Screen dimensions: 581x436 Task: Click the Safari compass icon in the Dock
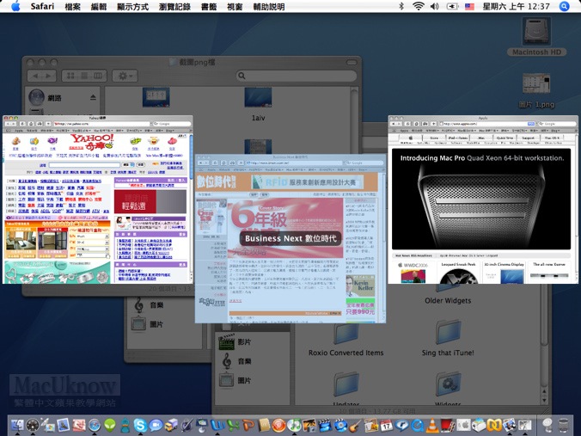[95, 425]
